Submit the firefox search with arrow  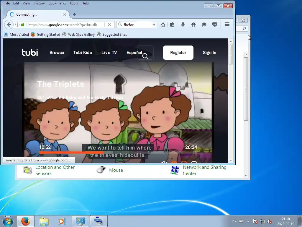pos(154,25)
